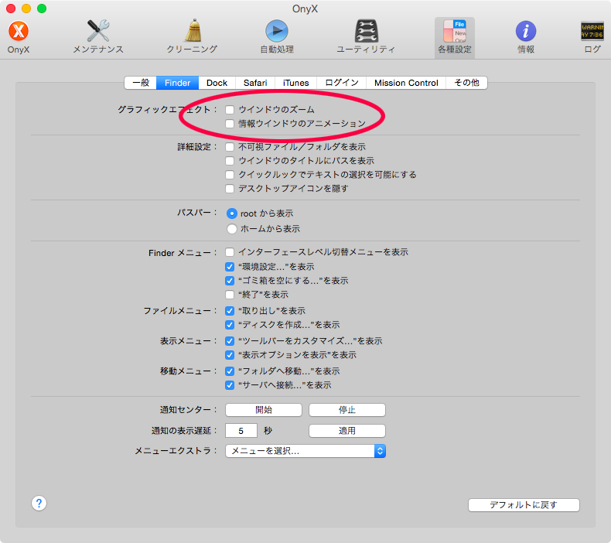Click the 開始 button for 通知センター

264,410
